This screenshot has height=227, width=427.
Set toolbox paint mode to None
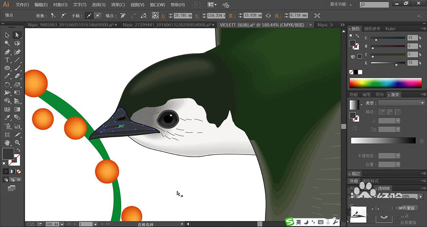click(18, 172)
